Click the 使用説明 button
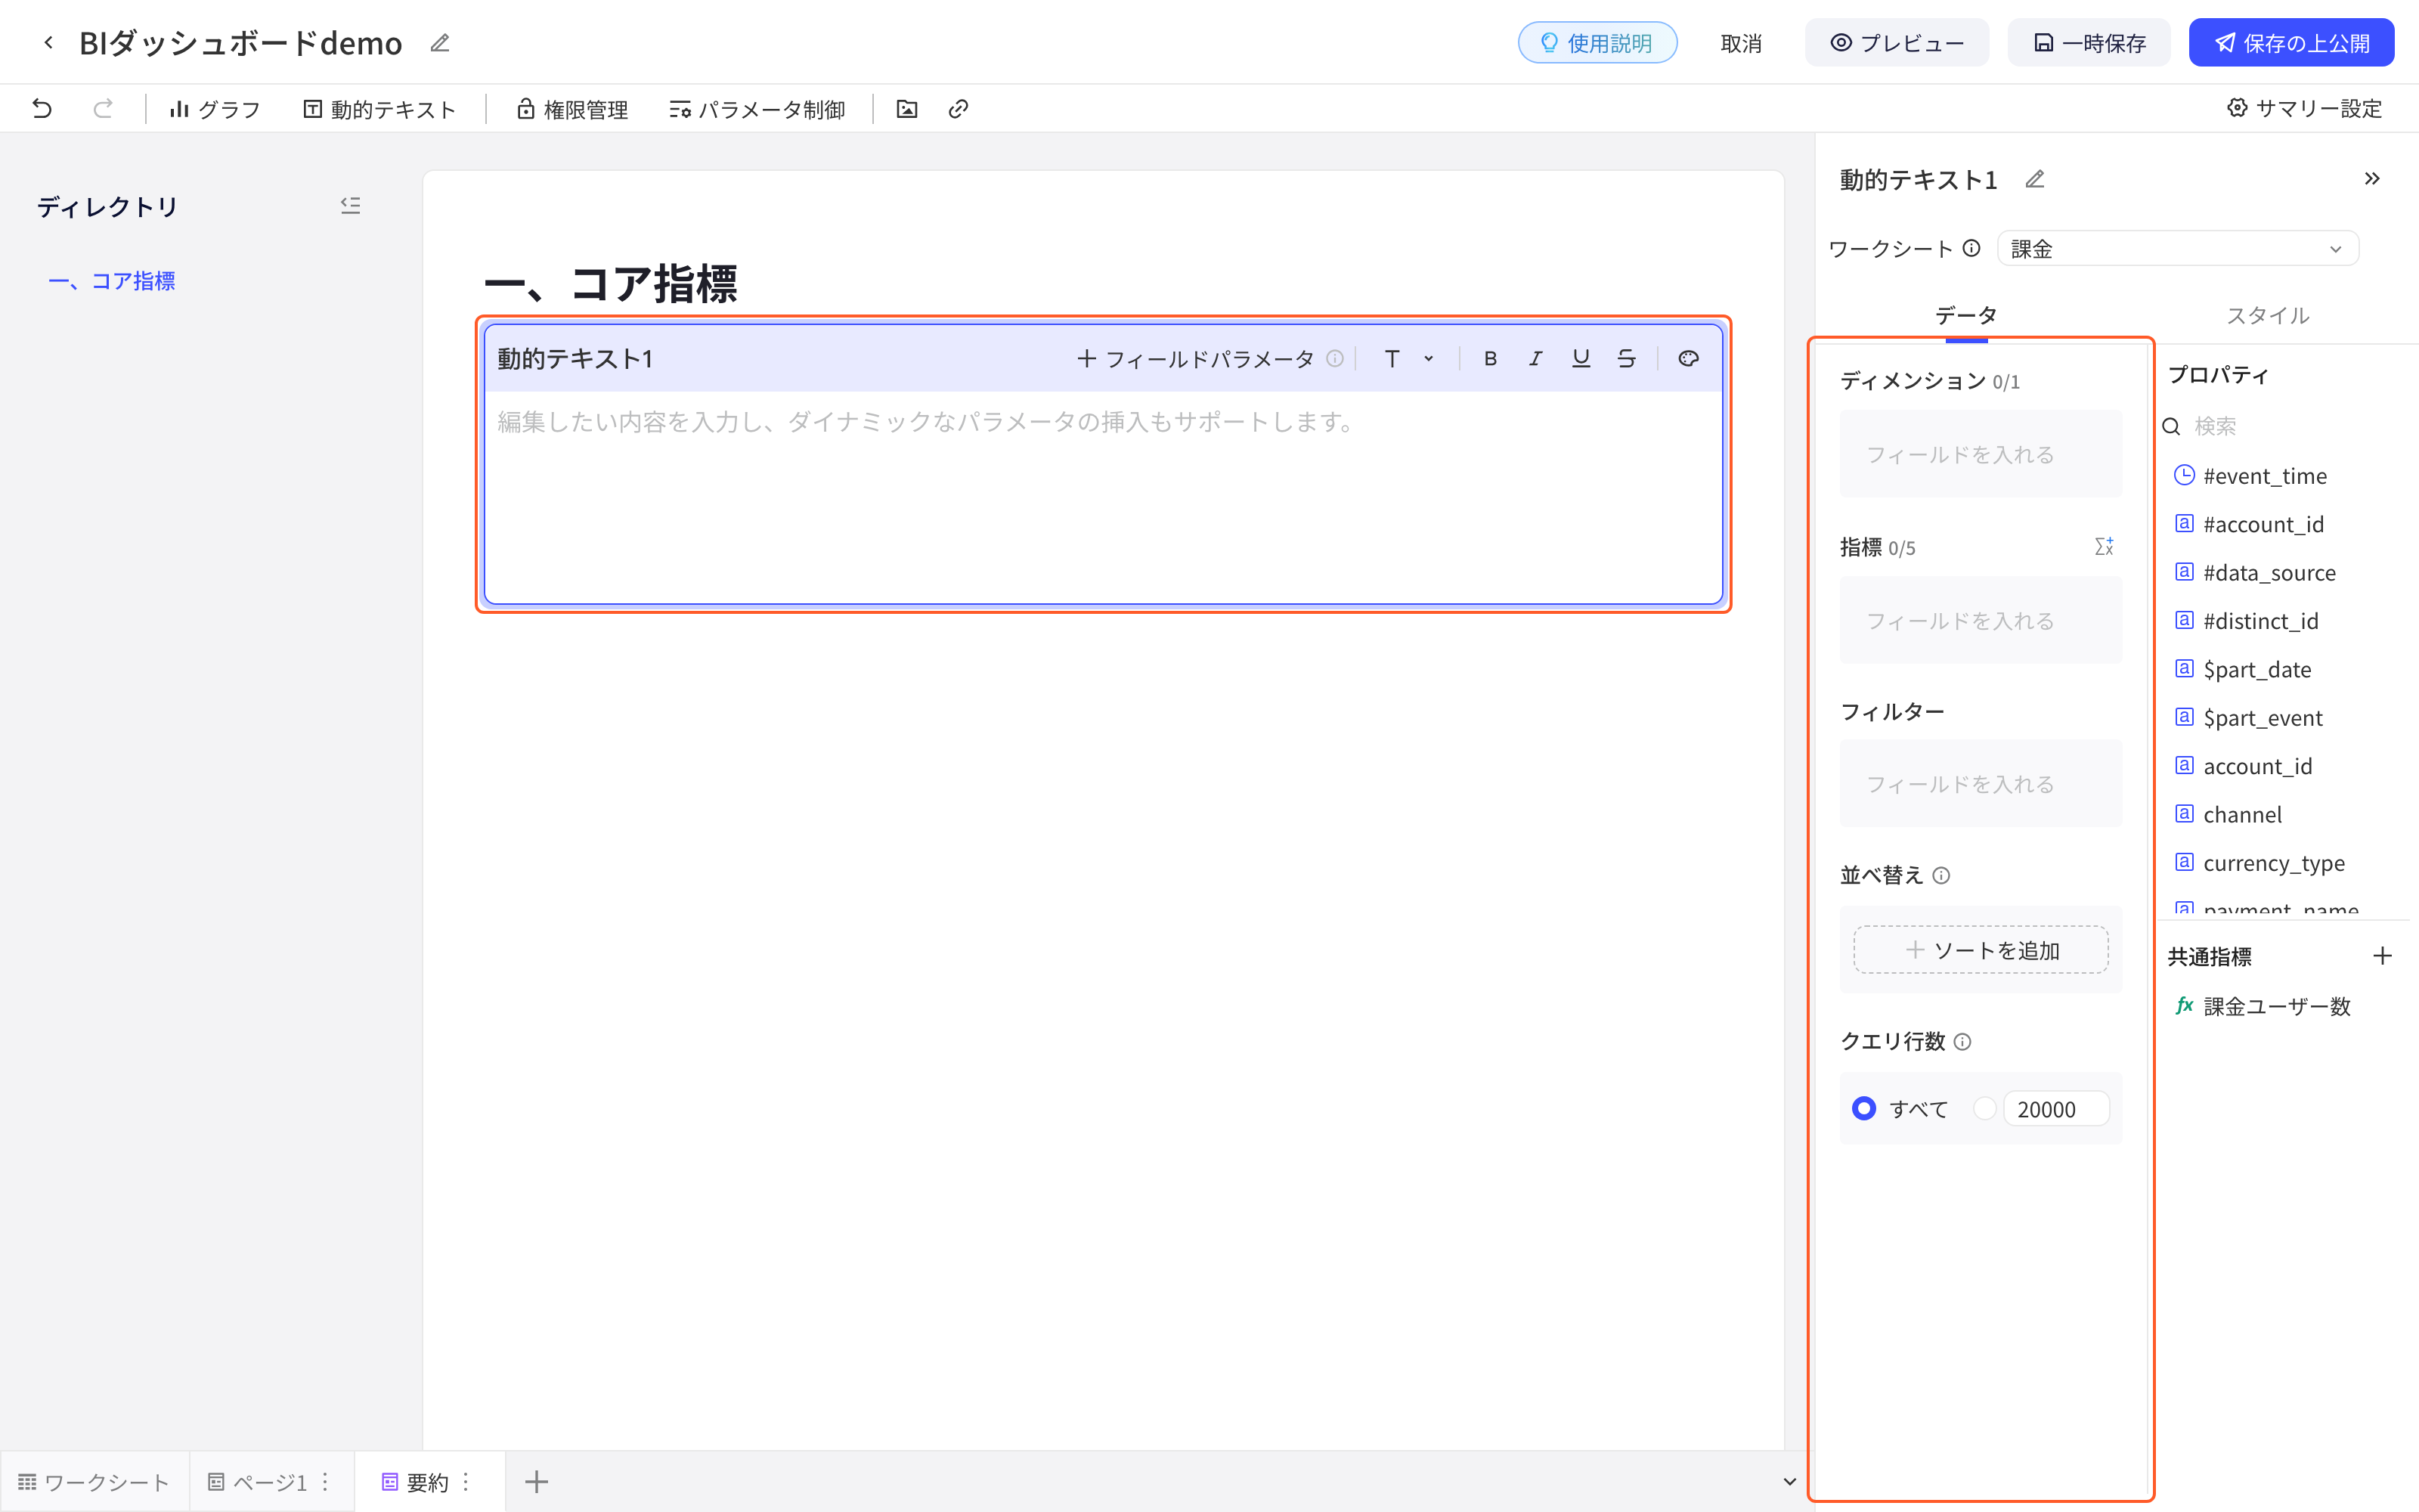This screenshot has width=2419, height=1512. [x=1597, y=43]
